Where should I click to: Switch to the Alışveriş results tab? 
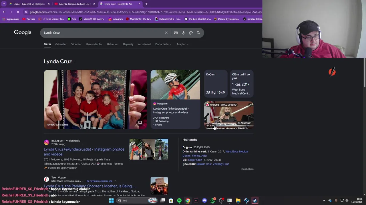click(128, 44)
